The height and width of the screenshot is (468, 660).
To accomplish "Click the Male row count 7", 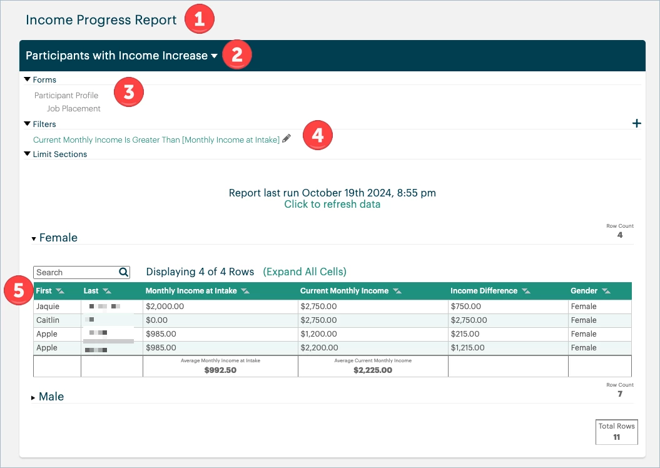I will (620, 394).
